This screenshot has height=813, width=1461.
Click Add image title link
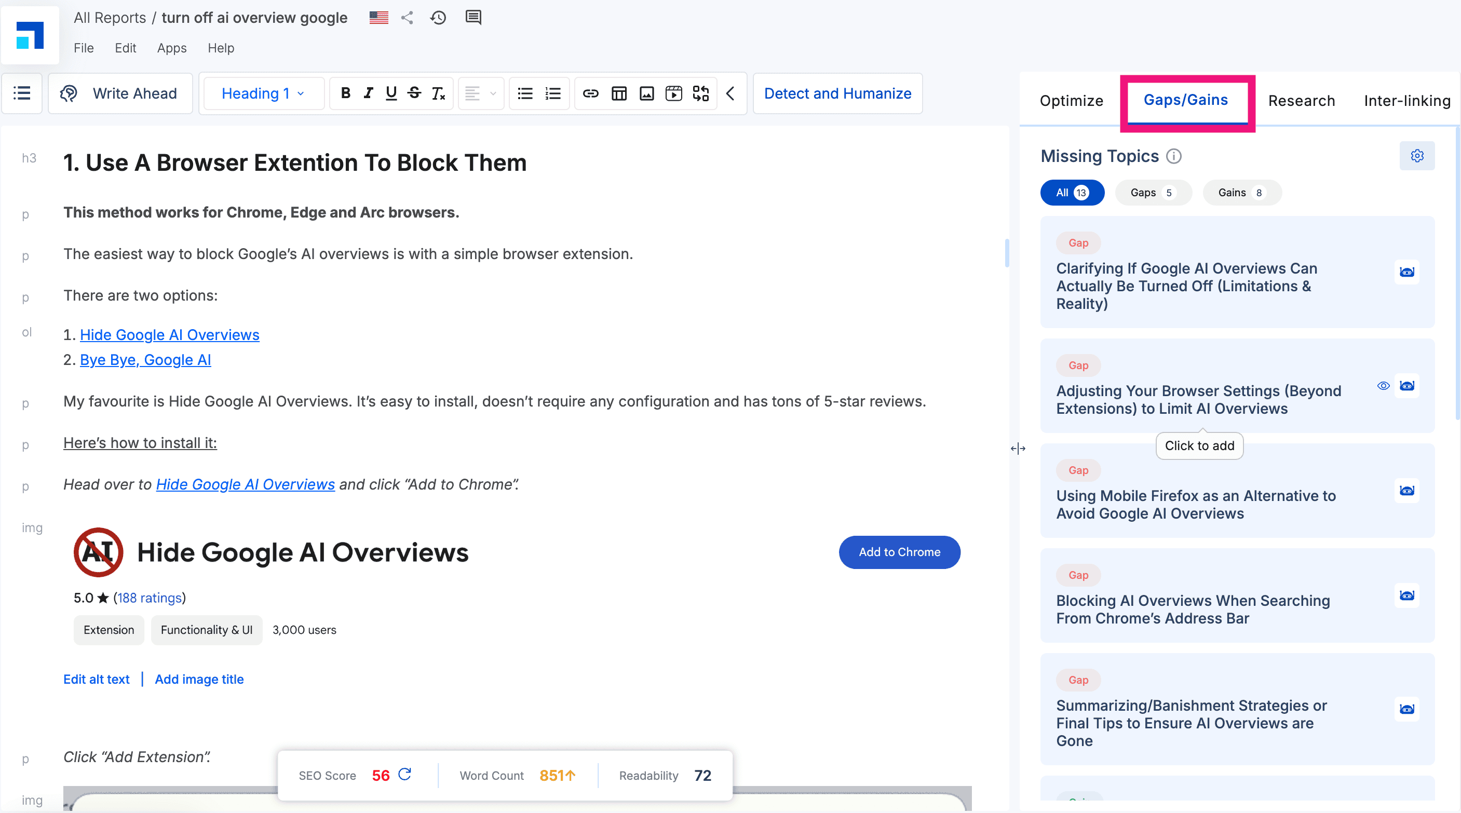tap(199, 679)
